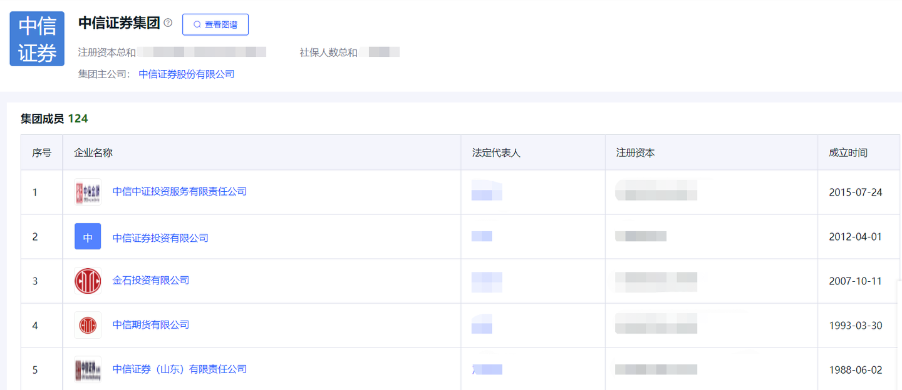Open the 中信证券股份有限公司 main company link
This screenshot has height=390, width=902.
point(187,74)
